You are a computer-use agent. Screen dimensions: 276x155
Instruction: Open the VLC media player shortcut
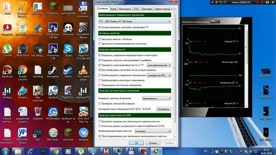tap(83, 73)
